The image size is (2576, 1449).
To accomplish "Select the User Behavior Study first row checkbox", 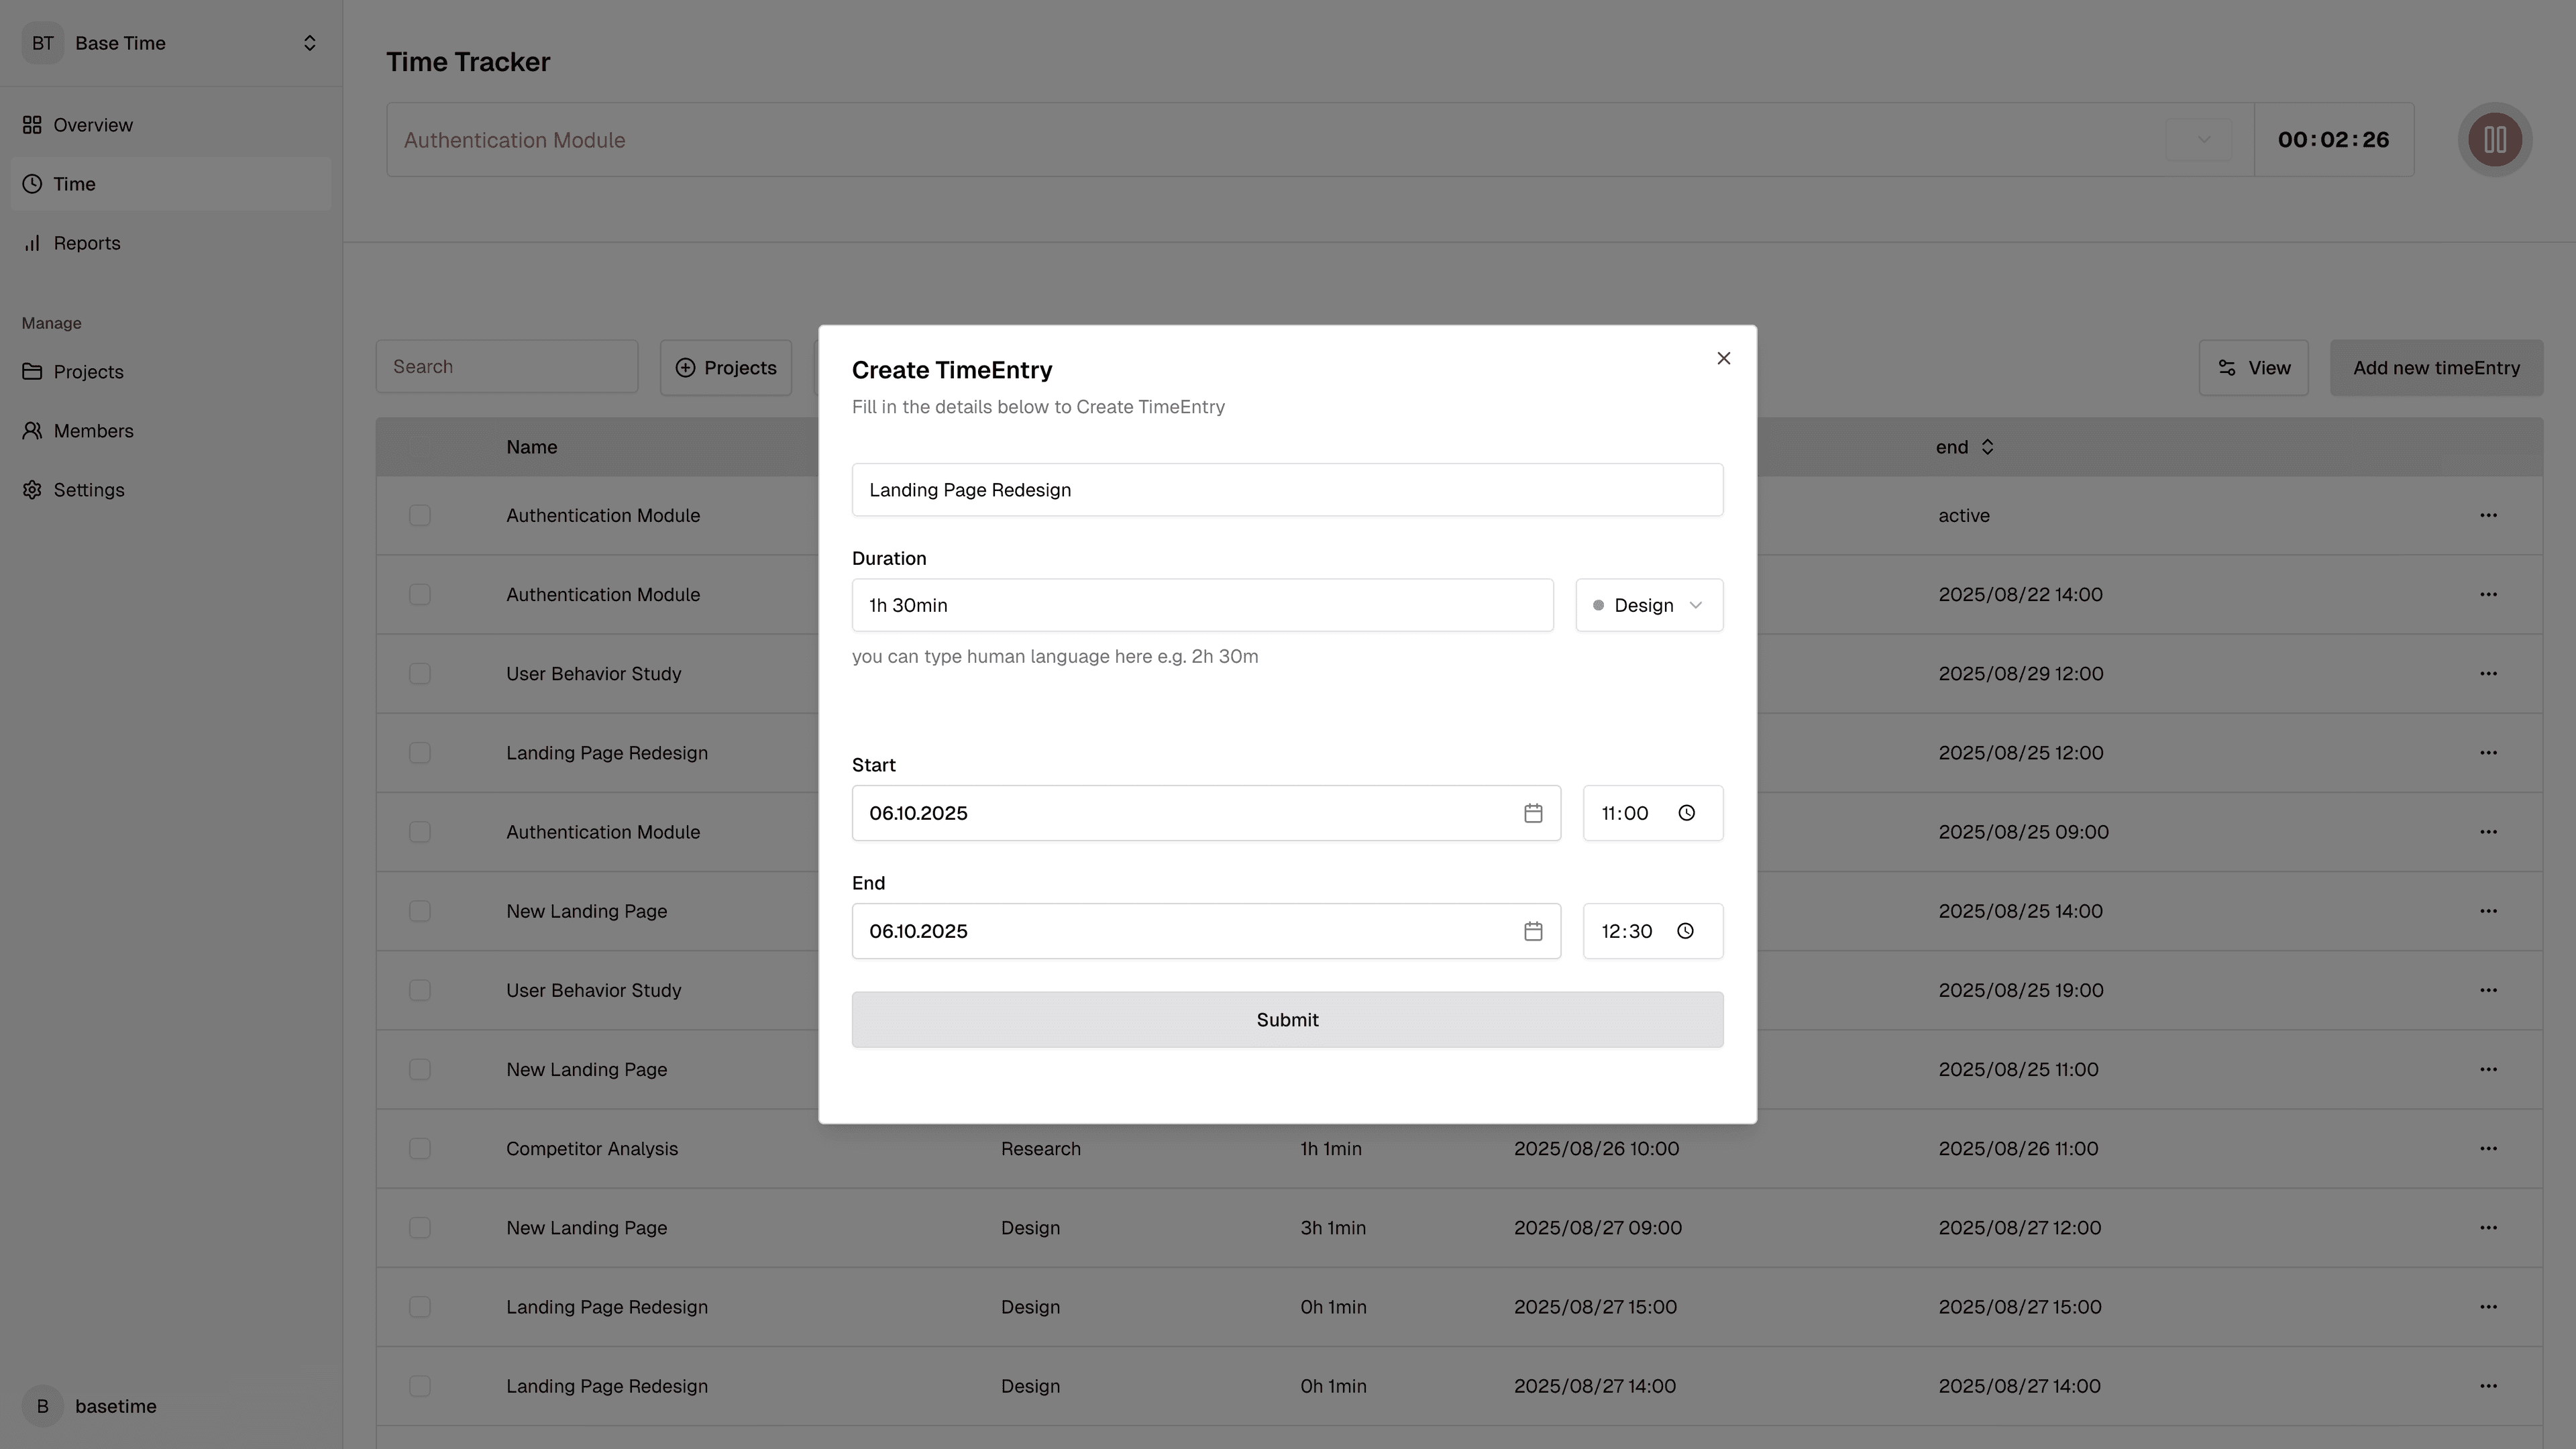I will [420, 674].
